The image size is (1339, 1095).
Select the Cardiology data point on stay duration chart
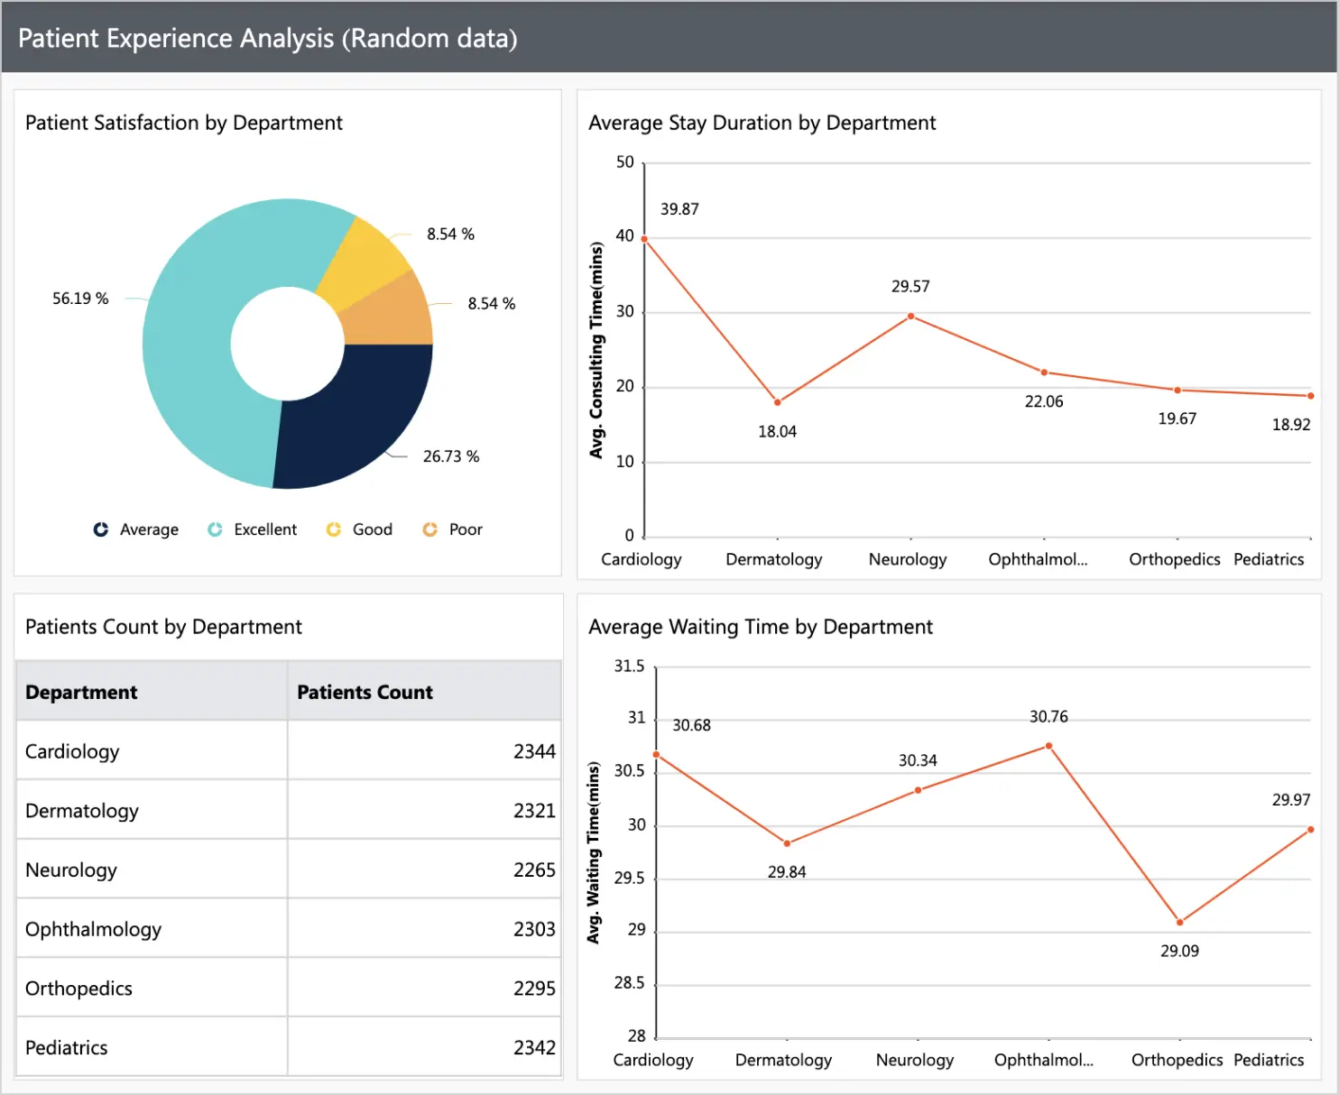coord(642,239)
